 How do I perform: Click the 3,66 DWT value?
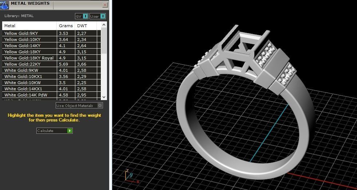(x=82, y=64)
